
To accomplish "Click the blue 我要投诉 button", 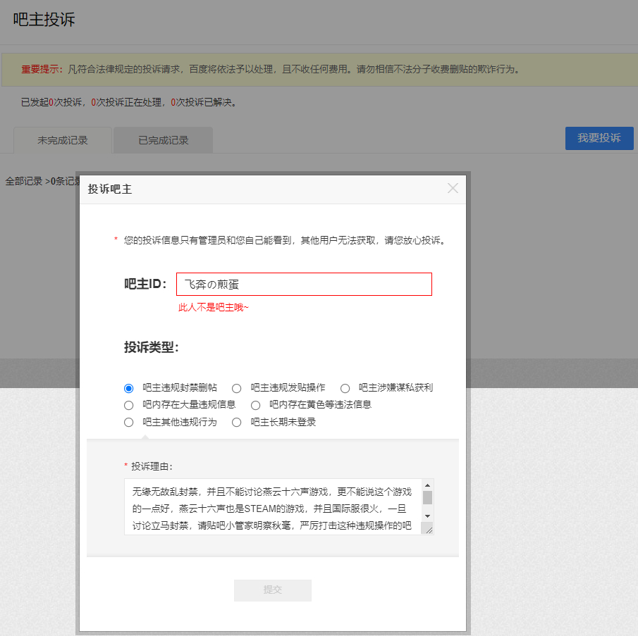I will pos(599,138).
